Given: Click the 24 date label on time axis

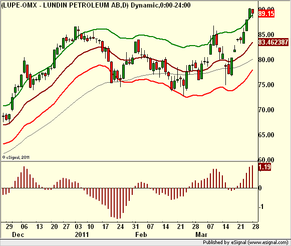Looking at the screenshot, I should (120, 226).
